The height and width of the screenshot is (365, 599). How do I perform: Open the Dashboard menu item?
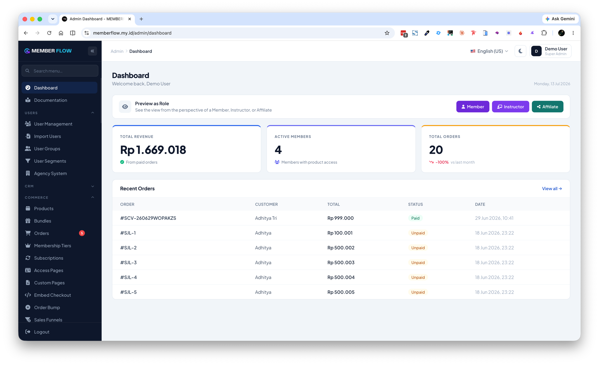pos(60,88)
